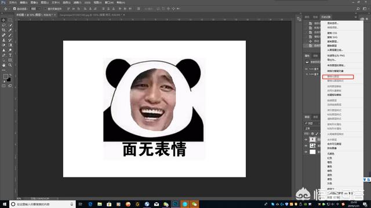
Task: Change the screen mode icon
Action: [10, 86]
